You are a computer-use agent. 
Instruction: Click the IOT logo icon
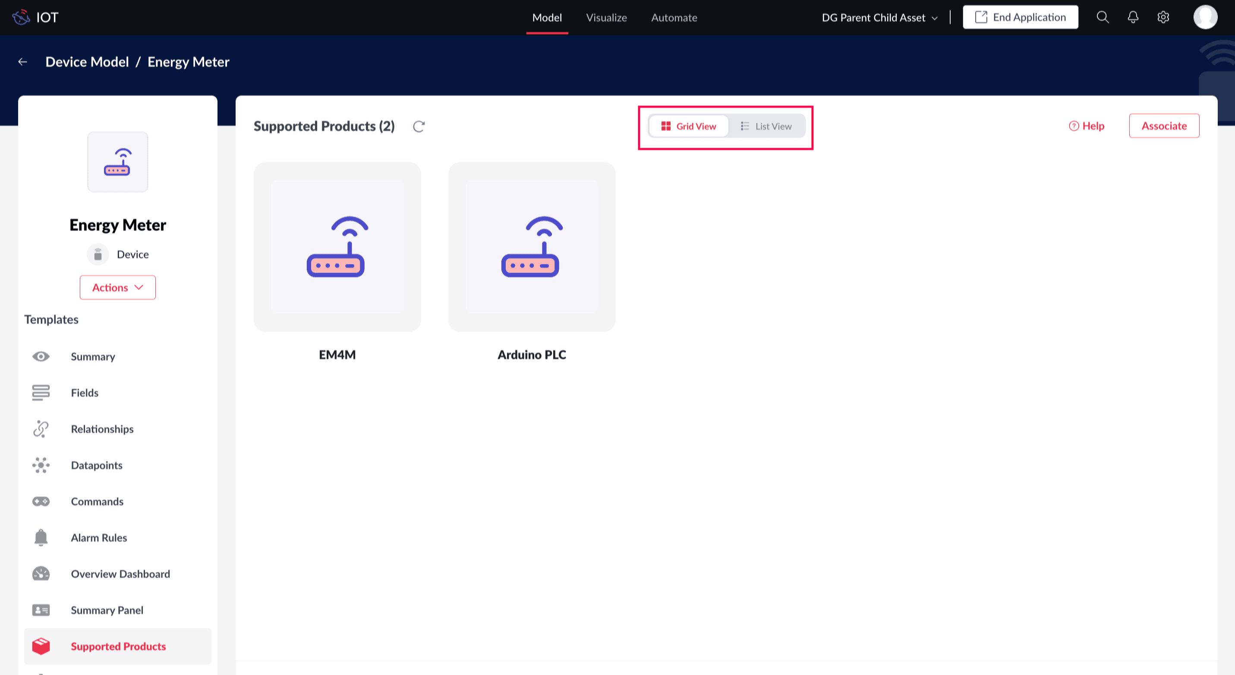tap(21, 18)
